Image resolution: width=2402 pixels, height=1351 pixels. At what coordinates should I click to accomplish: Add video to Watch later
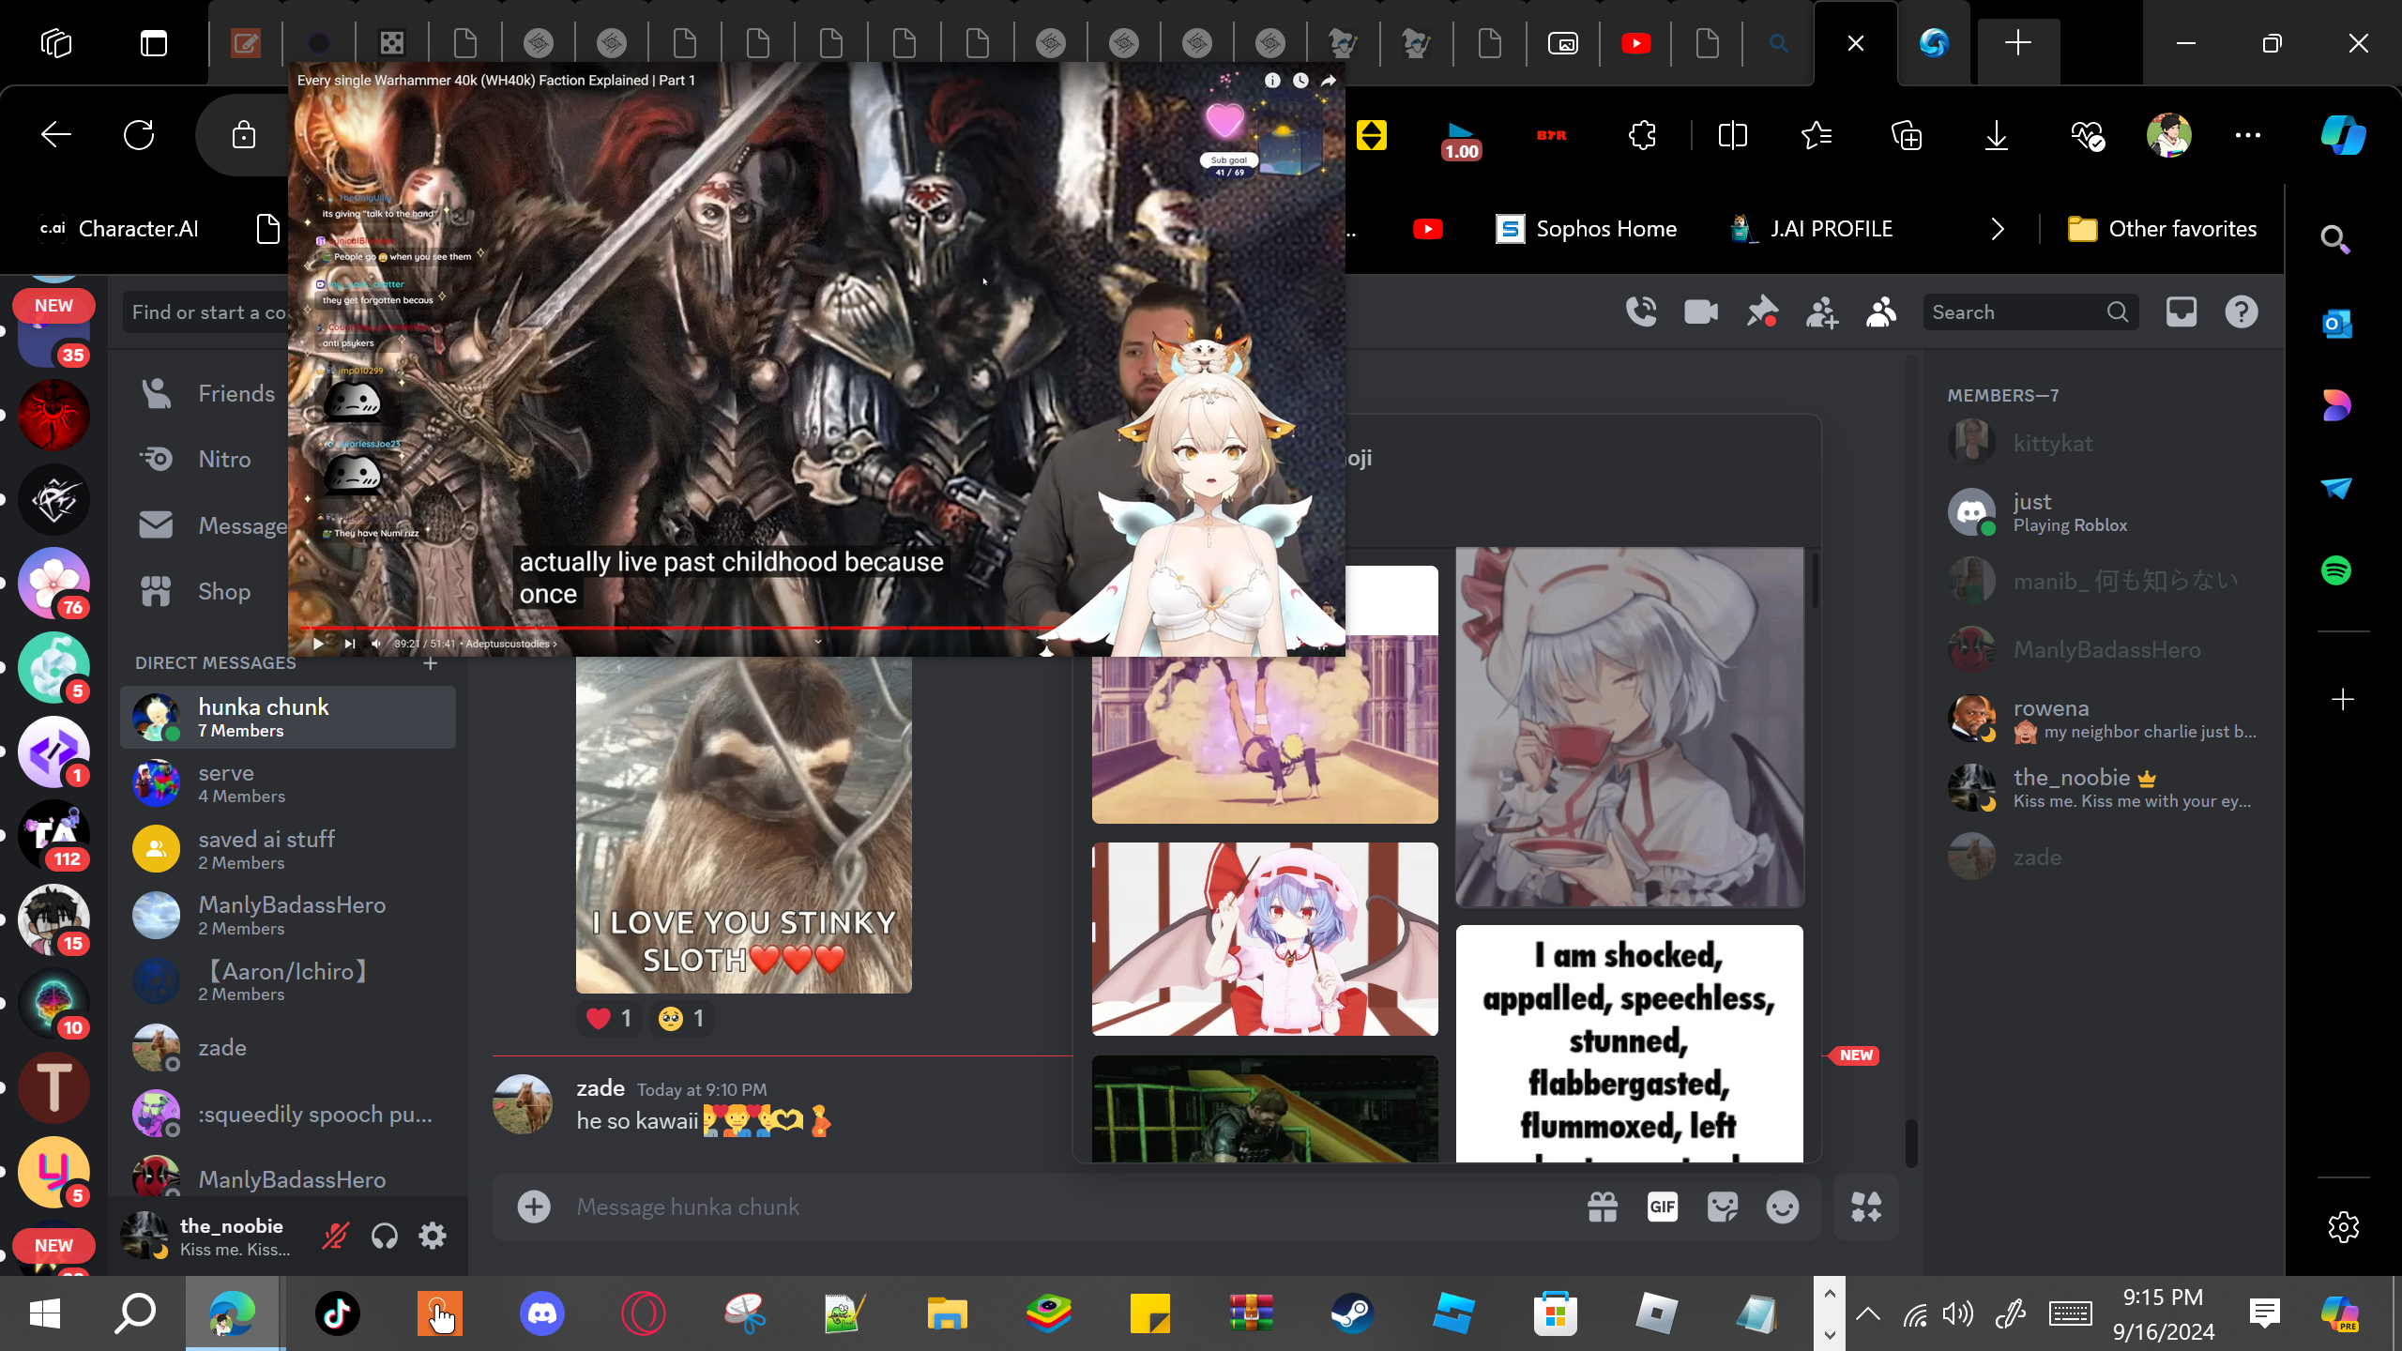pos(1300,81)
